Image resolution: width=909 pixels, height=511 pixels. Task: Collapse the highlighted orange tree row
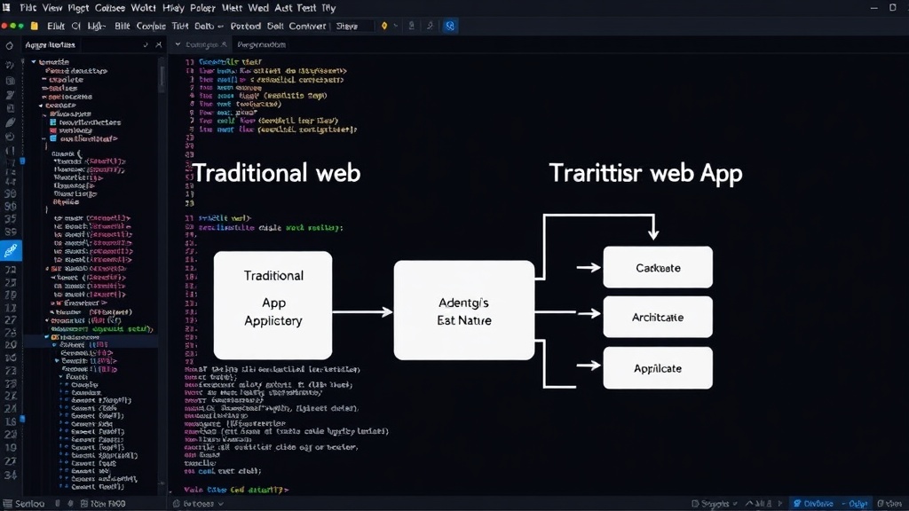(46, 337)
